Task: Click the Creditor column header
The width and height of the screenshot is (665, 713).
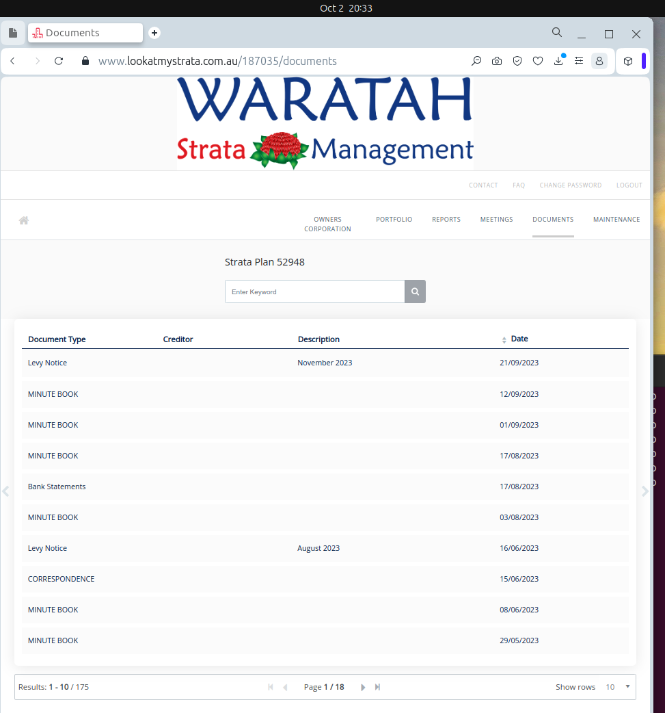Action: click(x=178, y=339)
